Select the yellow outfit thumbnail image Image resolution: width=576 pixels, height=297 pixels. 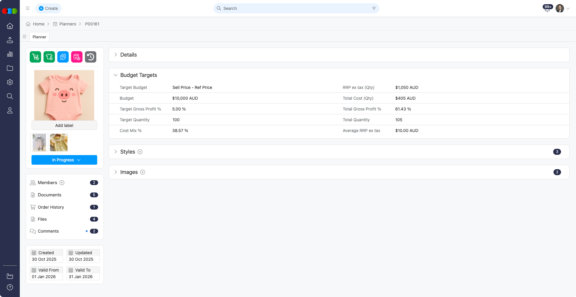[59, 143]
